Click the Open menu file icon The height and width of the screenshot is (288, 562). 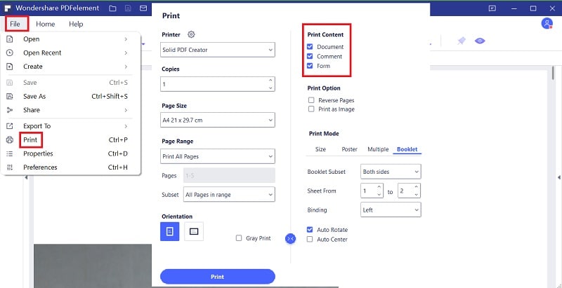(x=10, y=39)
